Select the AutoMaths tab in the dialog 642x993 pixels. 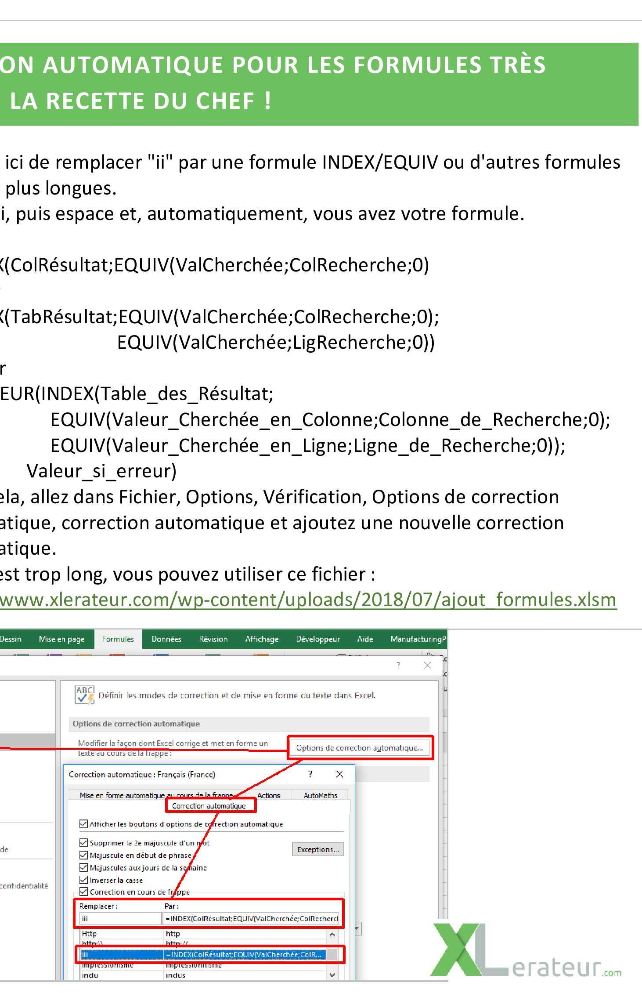coord(320,795)
